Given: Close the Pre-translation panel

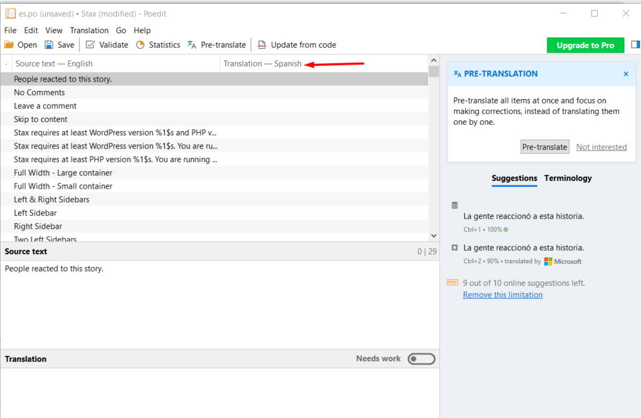Looking at the screenshot, I should (x=626, y=74).
